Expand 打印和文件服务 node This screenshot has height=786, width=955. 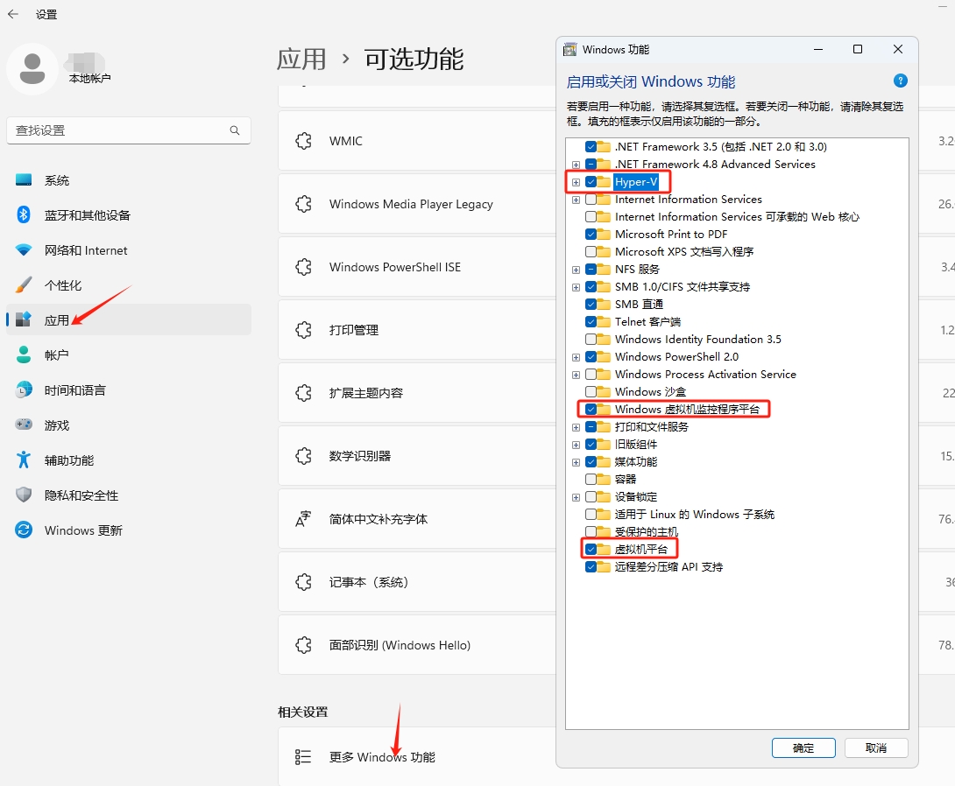point(576,427)
